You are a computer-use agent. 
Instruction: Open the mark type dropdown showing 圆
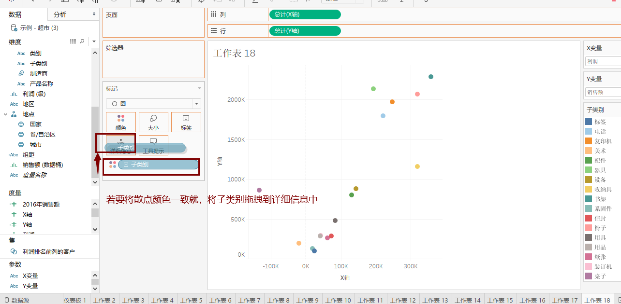[153, 103]
